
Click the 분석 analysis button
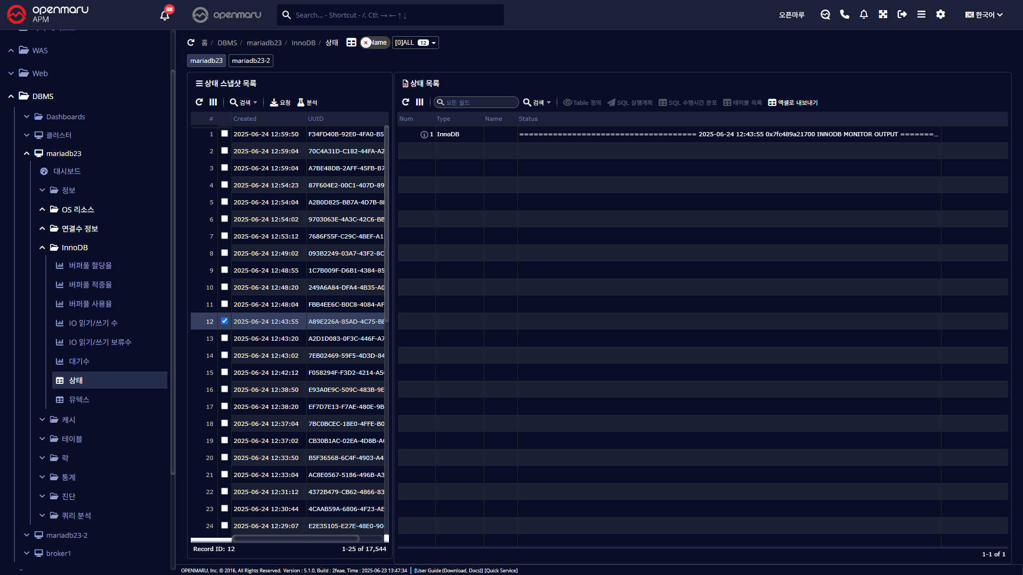(307, 103)
